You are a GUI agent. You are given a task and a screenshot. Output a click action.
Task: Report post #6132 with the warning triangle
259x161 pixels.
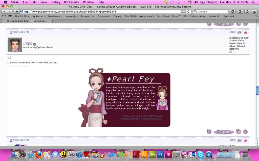coord(246,32)
